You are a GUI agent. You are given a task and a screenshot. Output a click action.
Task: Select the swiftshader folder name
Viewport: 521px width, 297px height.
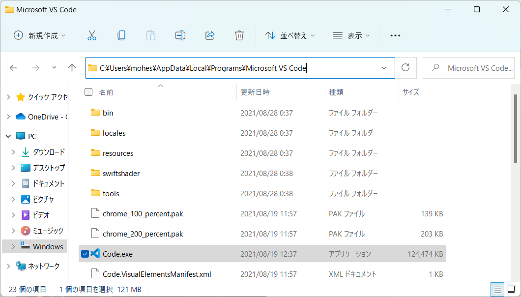click(x=121, y=173)
